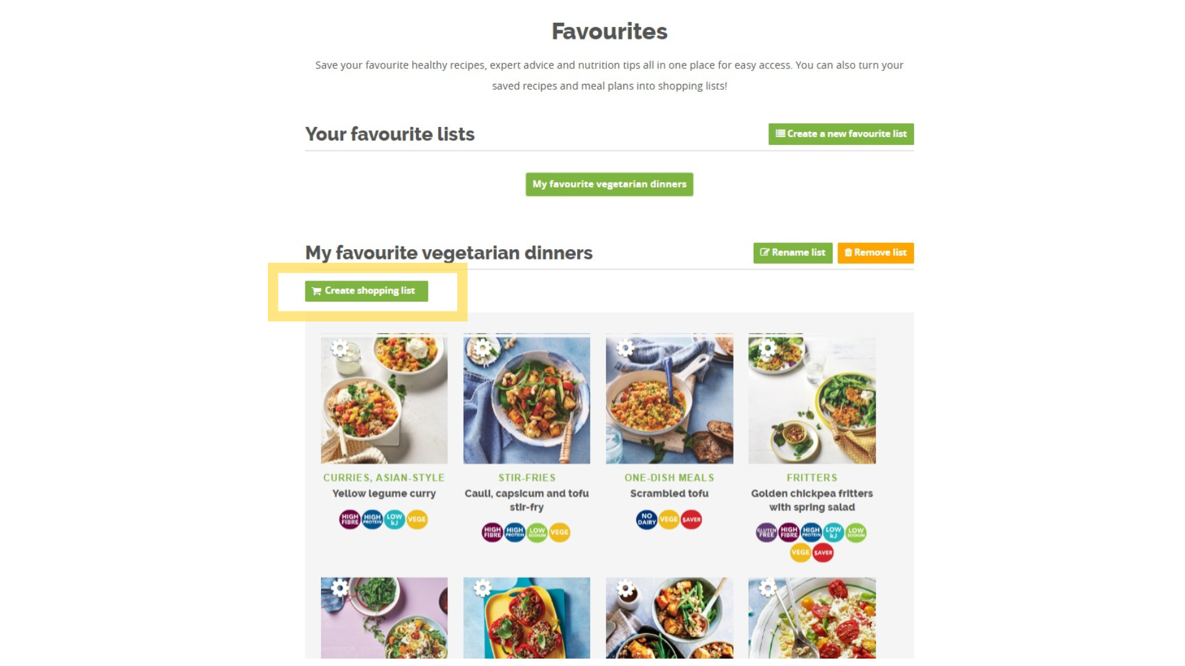Click GLUTEN FREE badge under chickpea fritters
Image resolution: width=1185 pixels, height=666 pixels.
click(767, 533)
